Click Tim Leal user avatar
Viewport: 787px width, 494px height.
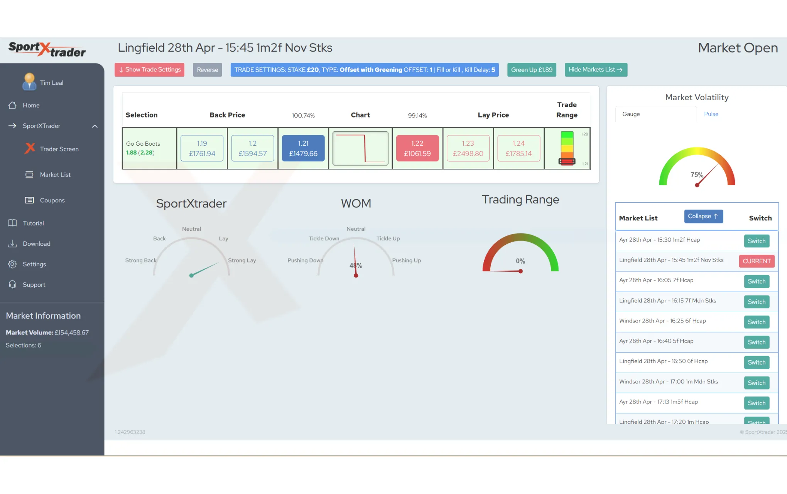[29, 82]
